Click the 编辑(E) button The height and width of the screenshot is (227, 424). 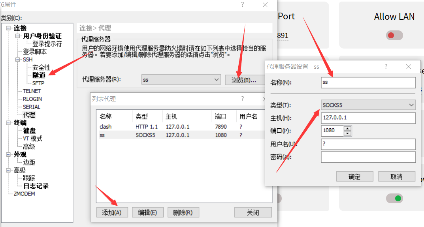[147, 212]
